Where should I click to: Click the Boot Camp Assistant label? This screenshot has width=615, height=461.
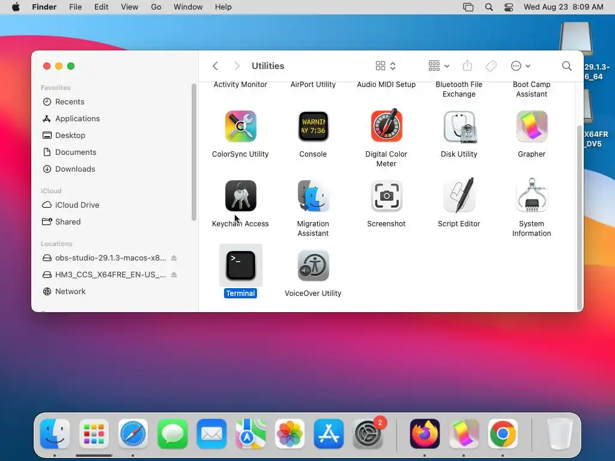pyautogui.click(x=532, y=89)
